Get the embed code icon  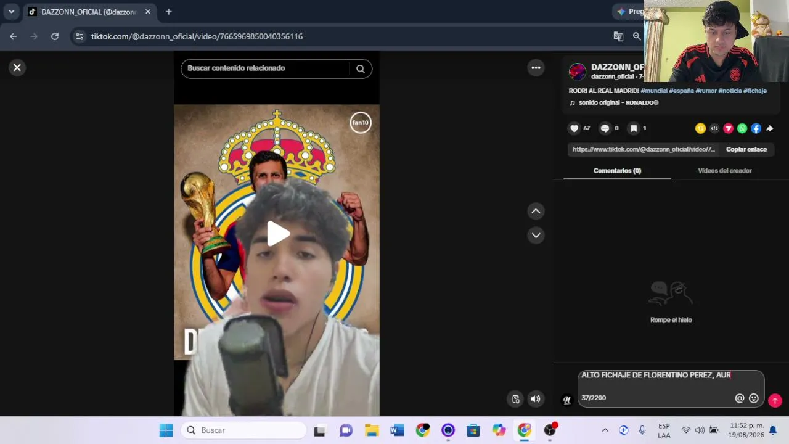[x=714, y=128]
